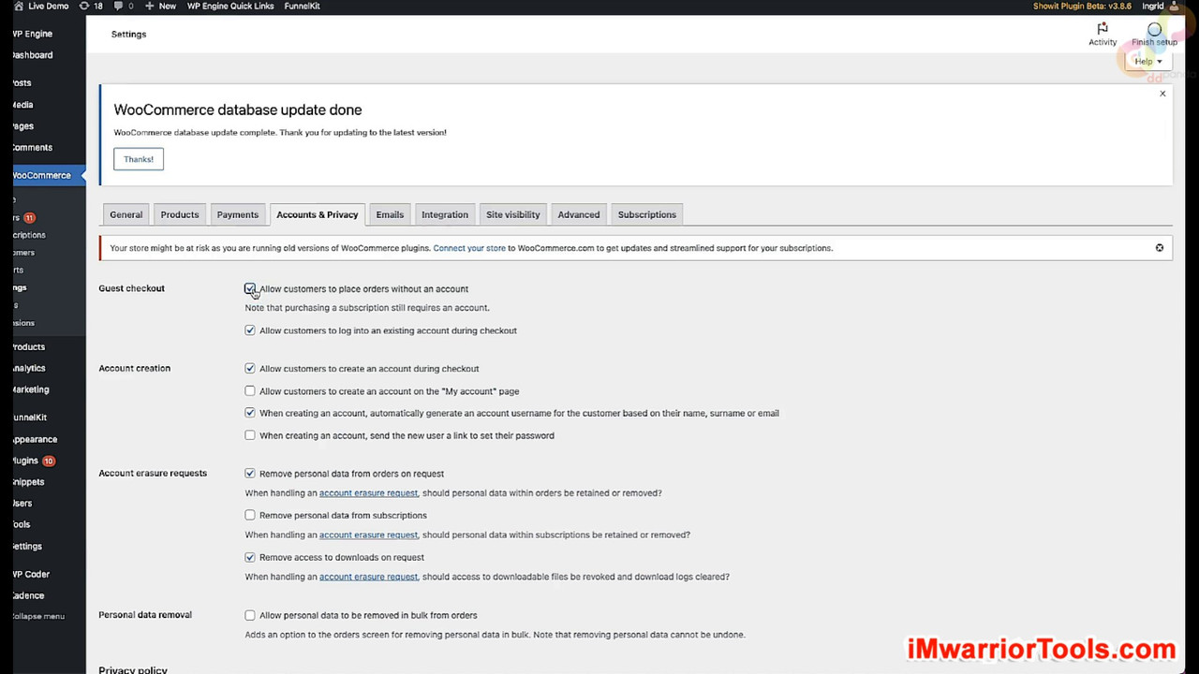Enable account creation on My account page
This screenshot has height=674, width=1199.
coord(250,391)
